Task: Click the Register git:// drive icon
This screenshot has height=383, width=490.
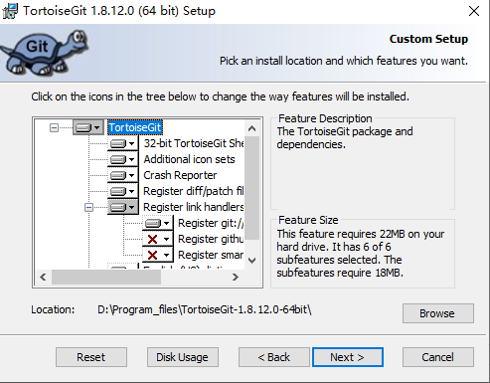Action: coord(157,223)
